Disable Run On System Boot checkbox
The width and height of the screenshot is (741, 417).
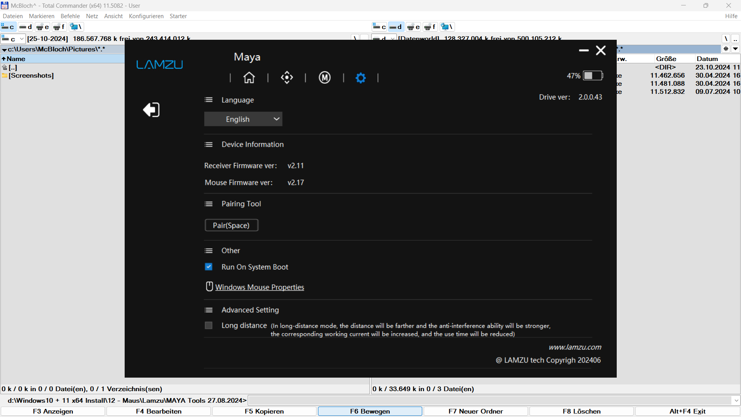[x=209, y=267]
